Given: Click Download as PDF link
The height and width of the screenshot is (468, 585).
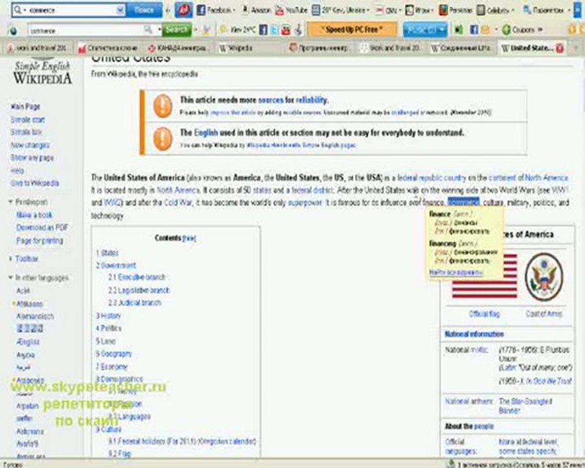Looking at the screenshot, I should point(42,227).
